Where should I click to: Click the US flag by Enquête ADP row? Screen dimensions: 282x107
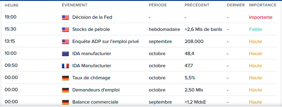tap(65, 42)
